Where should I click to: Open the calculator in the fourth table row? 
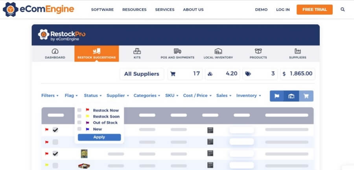[210, 165]
